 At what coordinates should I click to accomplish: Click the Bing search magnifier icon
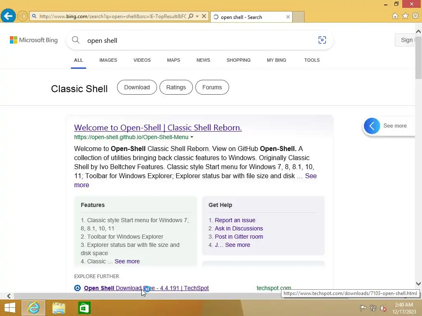[x=76, y=40]
